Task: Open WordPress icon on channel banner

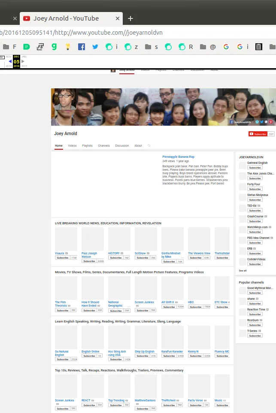Action: tap(257, 122)
